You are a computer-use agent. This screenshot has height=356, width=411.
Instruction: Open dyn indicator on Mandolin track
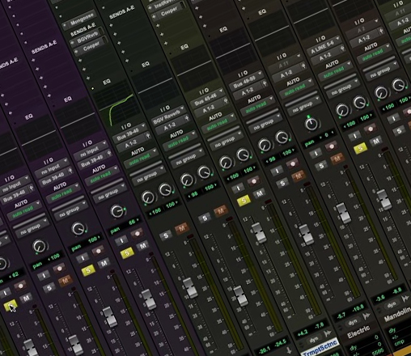[x=392, y=305]
